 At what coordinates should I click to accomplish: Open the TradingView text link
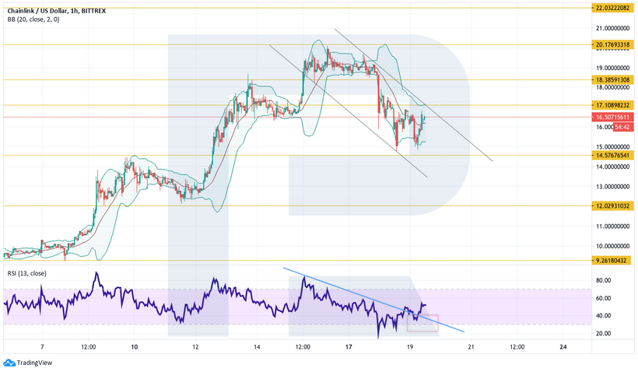(x=34, y=363)
